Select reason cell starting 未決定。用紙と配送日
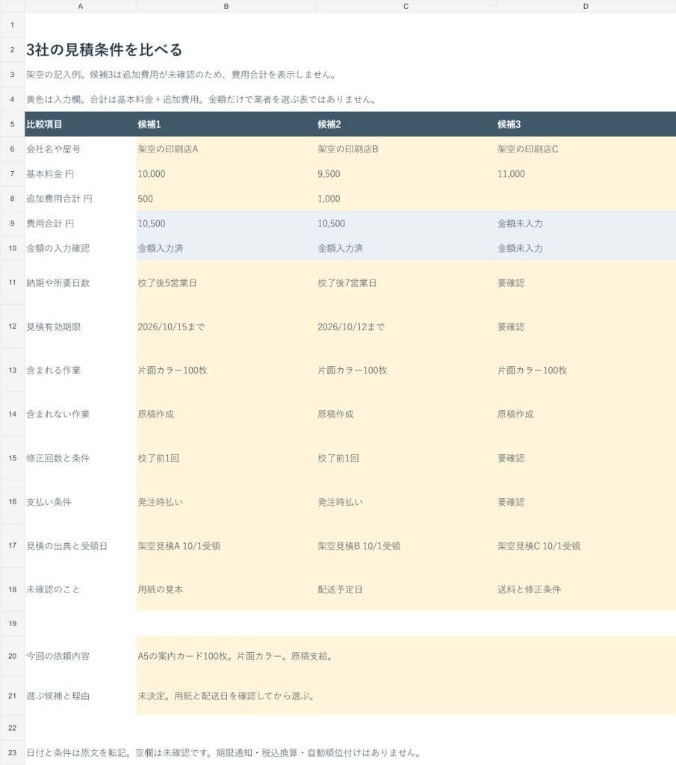 coord(406,696)
